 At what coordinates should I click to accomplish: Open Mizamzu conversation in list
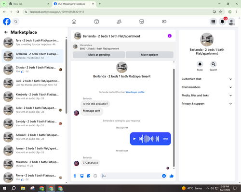coord(32,164)
